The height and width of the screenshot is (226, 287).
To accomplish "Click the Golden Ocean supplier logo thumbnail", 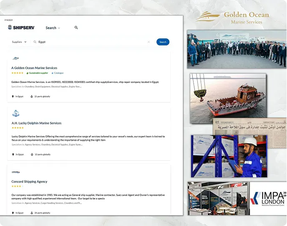I will [15, 58].
